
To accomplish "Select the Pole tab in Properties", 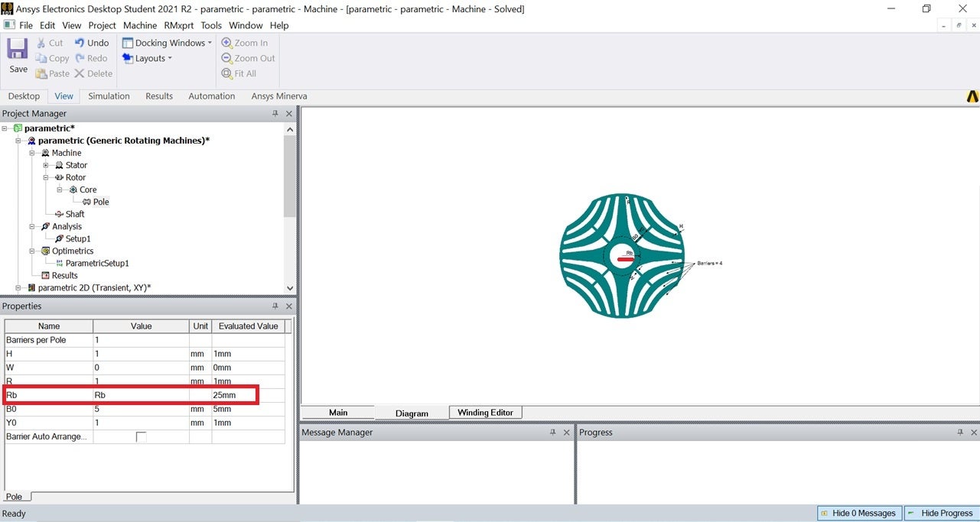I will click(x=15, y=497).
